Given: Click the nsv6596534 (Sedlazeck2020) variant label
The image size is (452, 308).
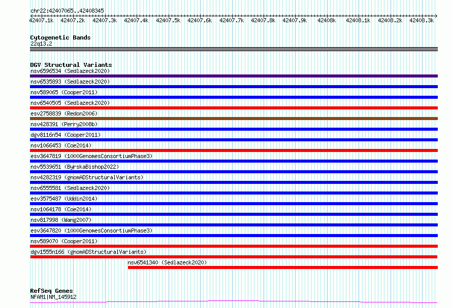Looking at the screenshot, I should [x=70, y=71].
